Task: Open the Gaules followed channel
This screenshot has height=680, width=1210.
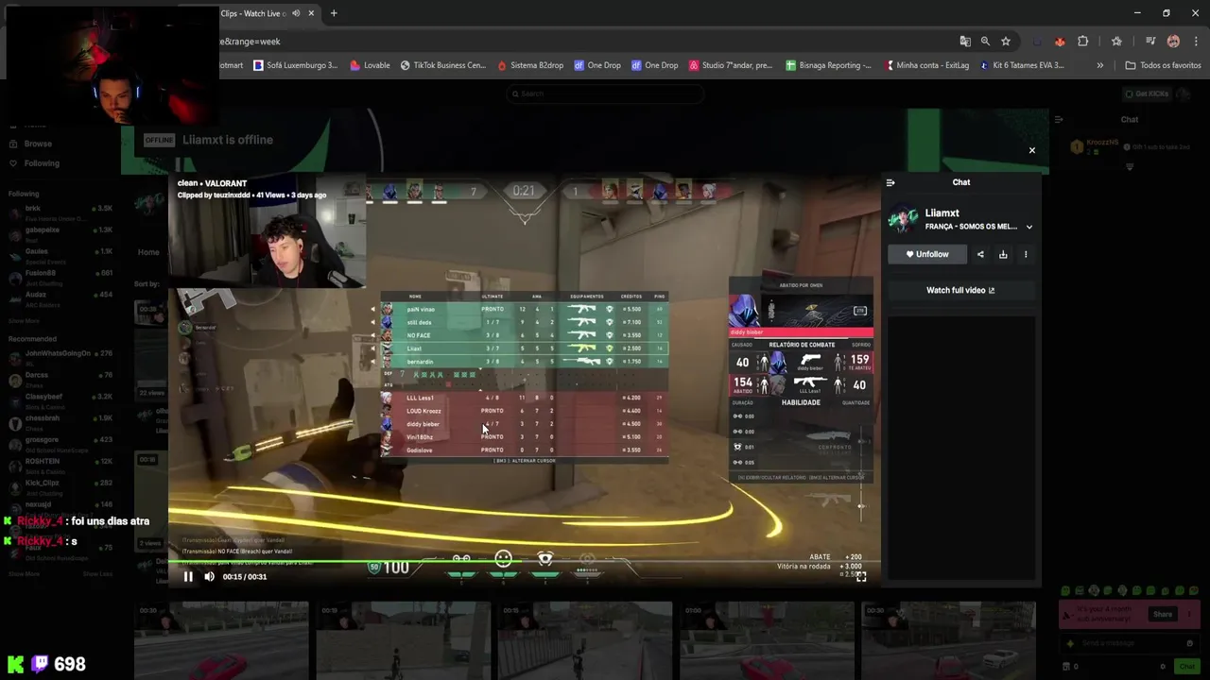Action: click(60, 255)
